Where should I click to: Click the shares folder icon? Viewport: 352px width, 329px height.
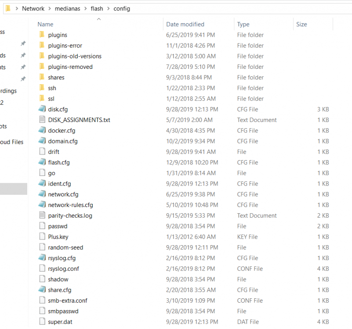tap(42, 77)
